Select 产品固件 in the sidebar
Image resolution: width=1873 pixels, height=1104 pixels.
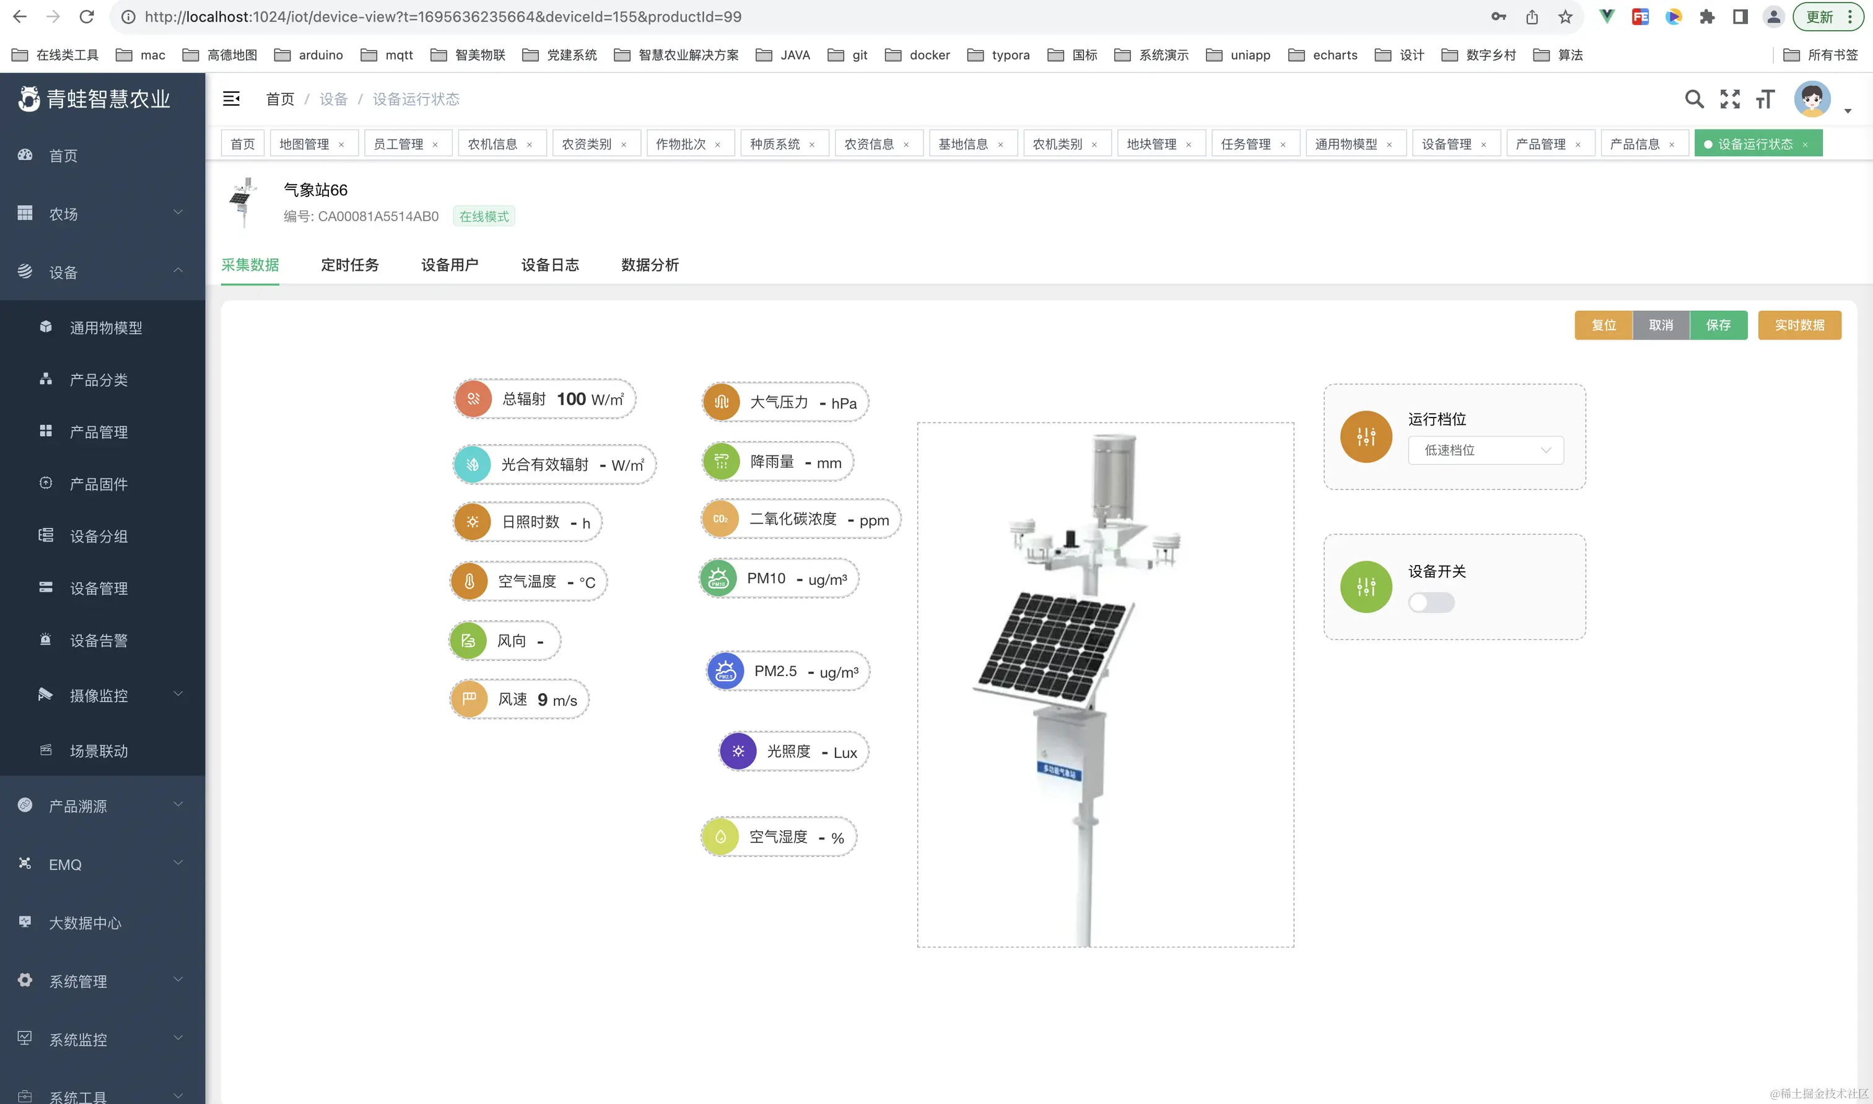coord(100,484)
